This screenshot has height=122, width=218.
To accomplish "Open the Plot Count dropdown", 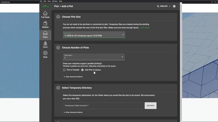I will 94,57.
